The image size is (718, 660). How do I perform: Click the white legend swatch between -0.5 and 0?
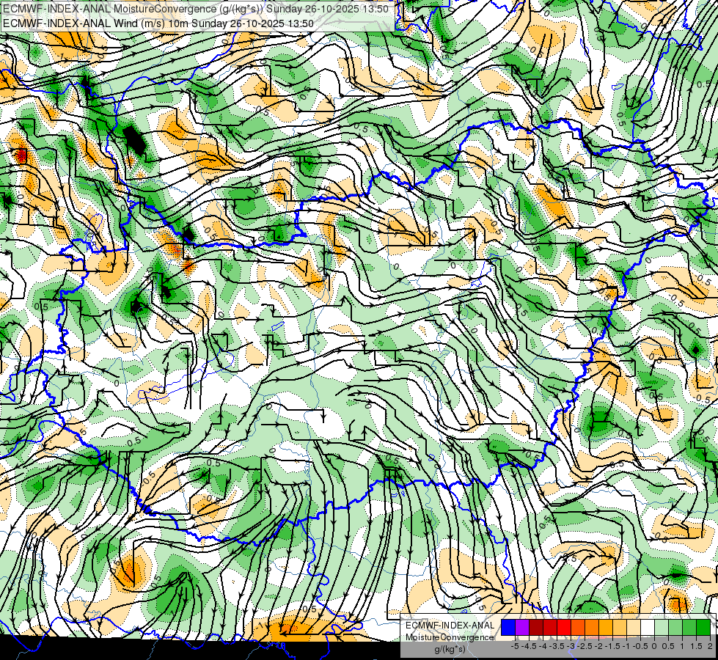[648, 628]
